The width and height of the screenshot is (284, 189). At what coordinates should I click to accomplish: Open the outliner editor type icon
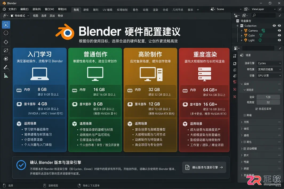[x=237, y=15]
